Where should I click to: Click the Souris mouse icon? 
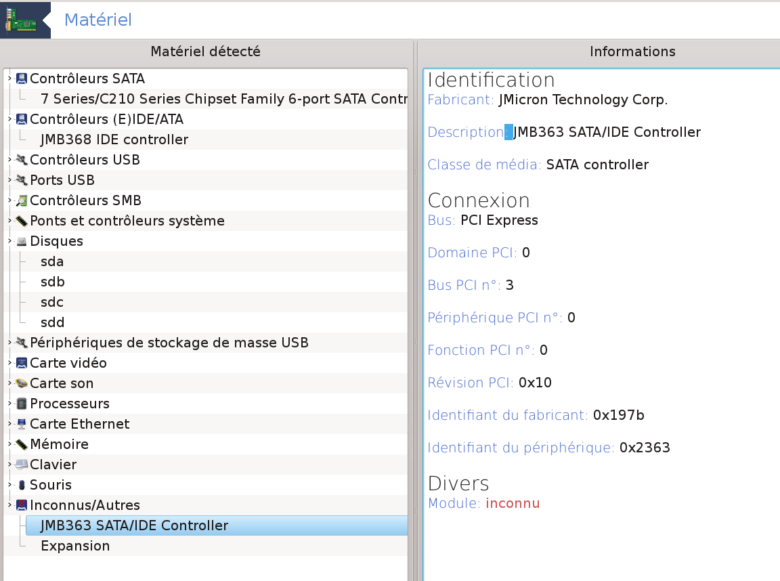coord(22,485)
